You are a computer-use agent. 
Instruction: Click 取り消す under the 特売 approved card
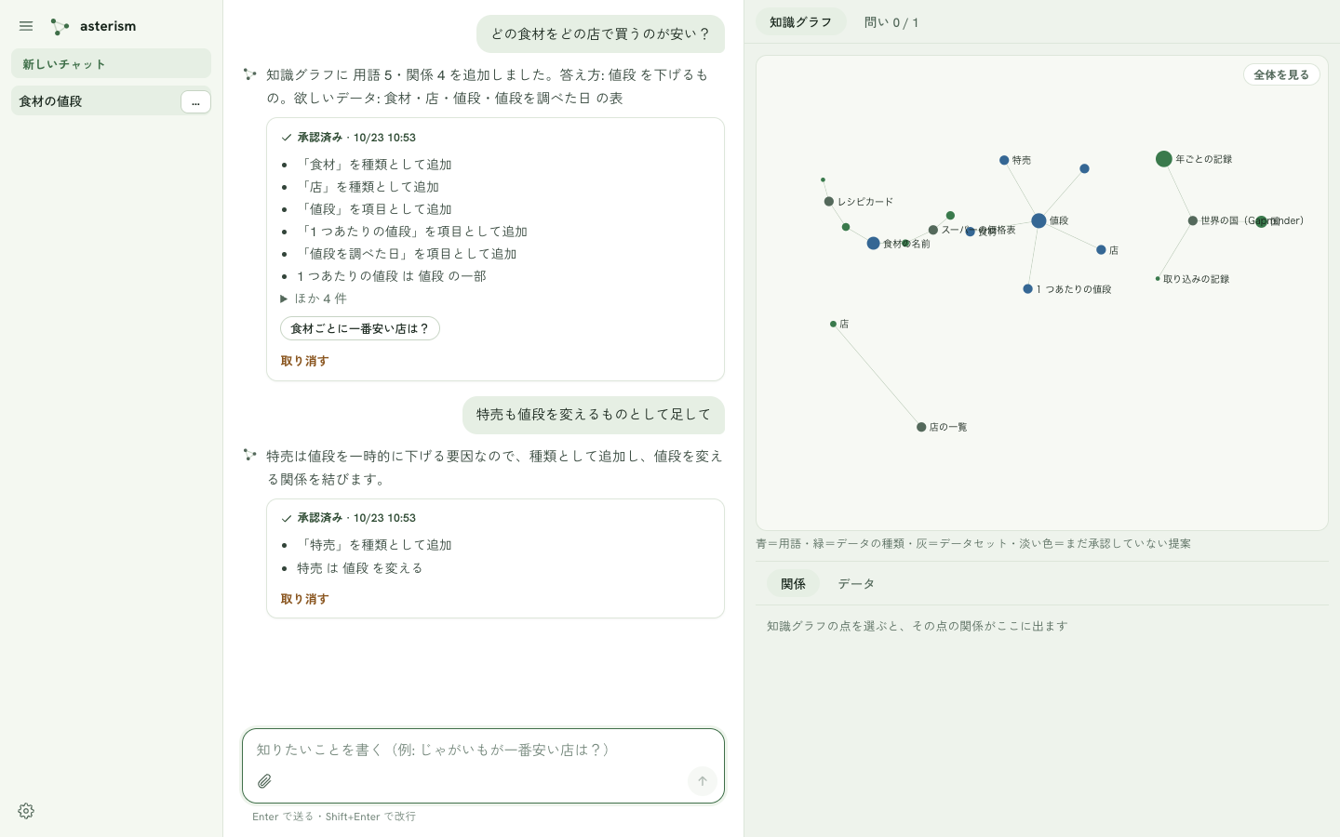[x=304, y=599]
